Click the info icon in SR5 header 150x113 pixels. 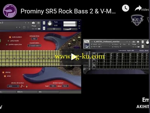[x=38, y=23]
